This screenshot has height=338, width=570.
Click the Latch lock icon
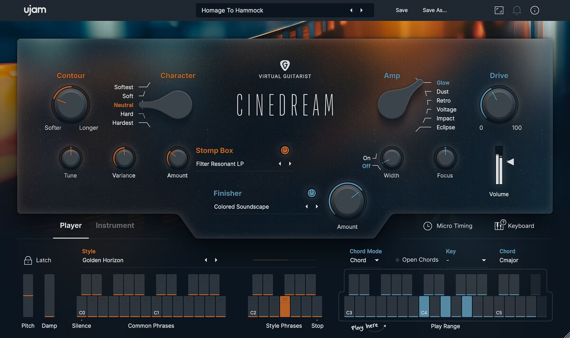[x=28, y=260]
